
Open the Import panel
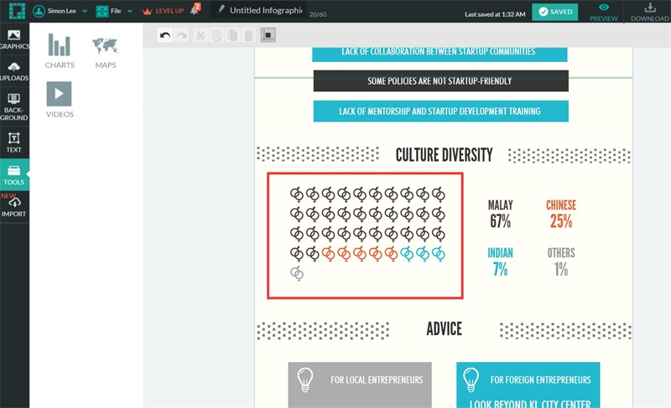pos(14,206)
